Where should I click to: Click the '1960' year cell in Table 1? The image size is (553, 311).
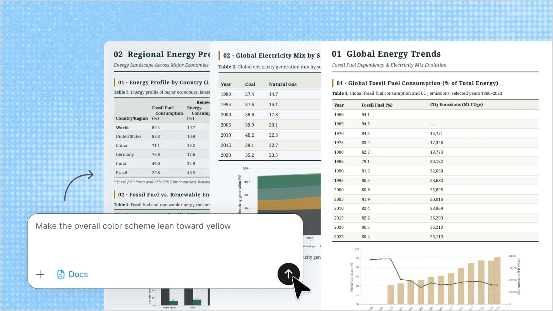point(339,115)
